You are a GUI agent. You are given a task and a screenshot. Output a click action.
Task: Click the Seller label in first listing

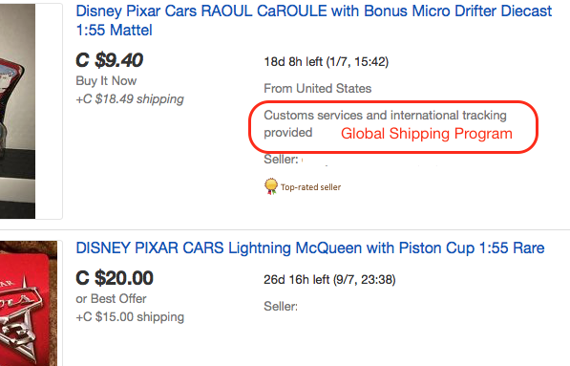(281, 160)
